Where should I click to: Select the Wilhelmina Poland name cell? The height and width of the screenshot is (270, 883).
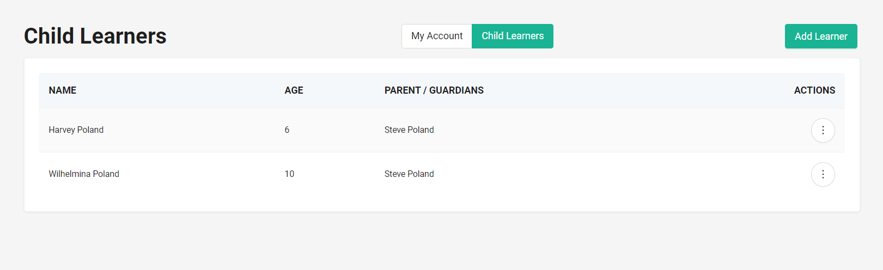click(84, 174)
